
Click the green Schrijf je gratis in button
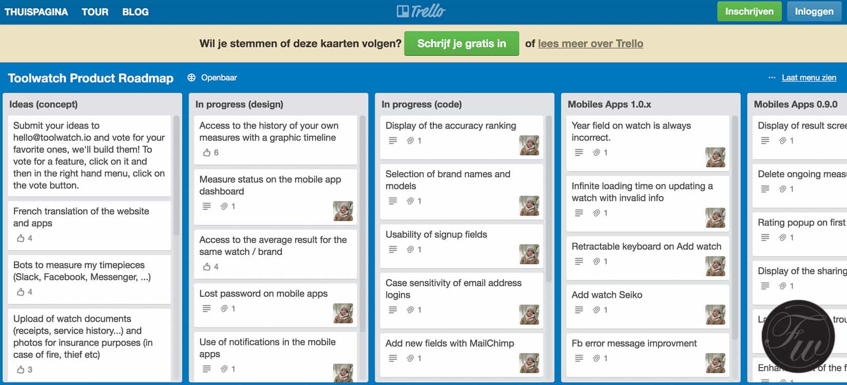[461, 44]
